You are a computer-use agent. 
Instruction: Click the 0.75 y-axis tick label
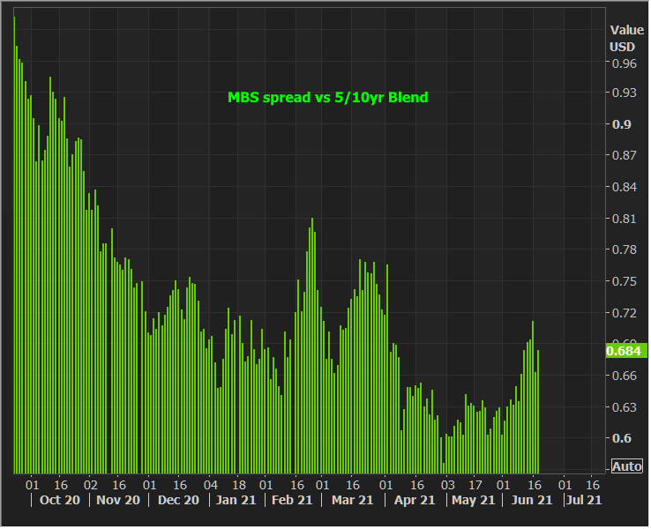[x=625, y=281]
